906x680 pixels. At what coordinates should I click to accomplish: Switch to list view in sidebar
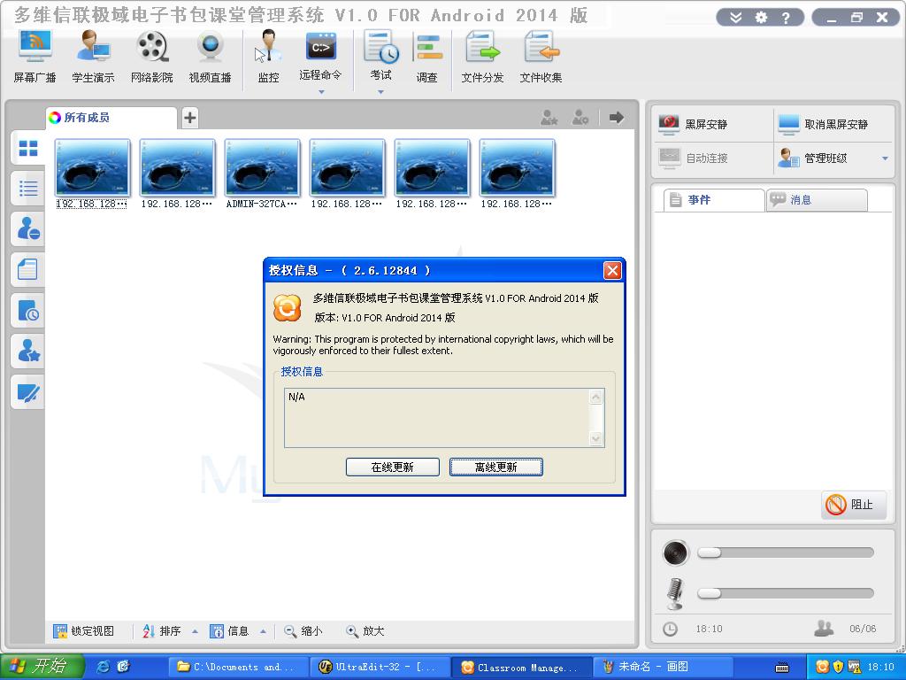(28, 188)
